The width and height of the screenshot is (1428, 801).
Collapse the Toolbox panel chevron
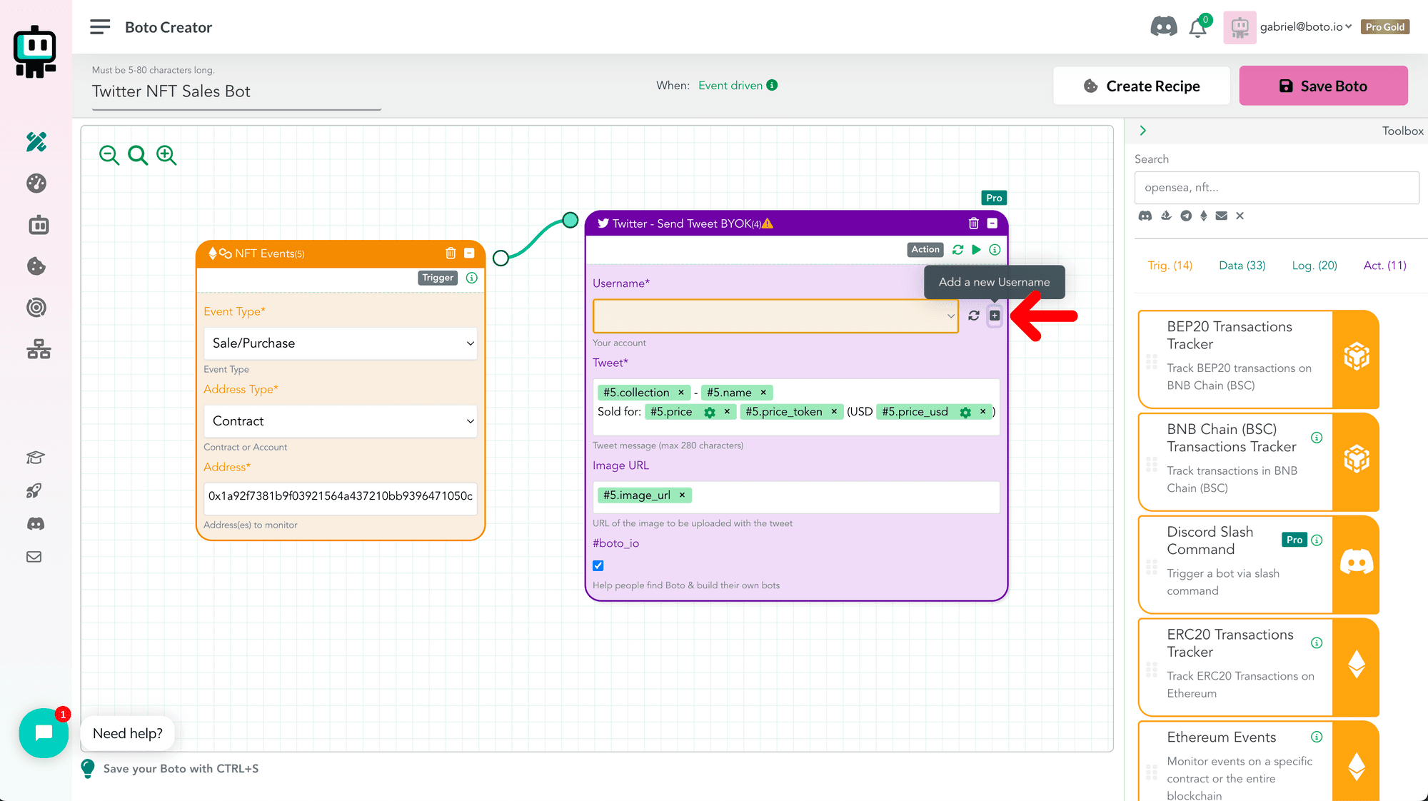1142,131
